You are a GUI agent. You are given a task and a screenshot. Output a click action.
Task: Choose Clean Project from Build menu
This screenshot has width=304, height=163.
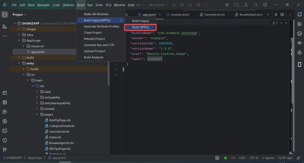pyautogui.click(x=93, y=33)
